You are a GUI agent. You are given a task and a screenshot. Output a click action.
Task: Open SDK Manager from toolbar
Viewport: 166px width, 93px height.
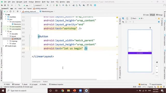[x=80, y=5]
